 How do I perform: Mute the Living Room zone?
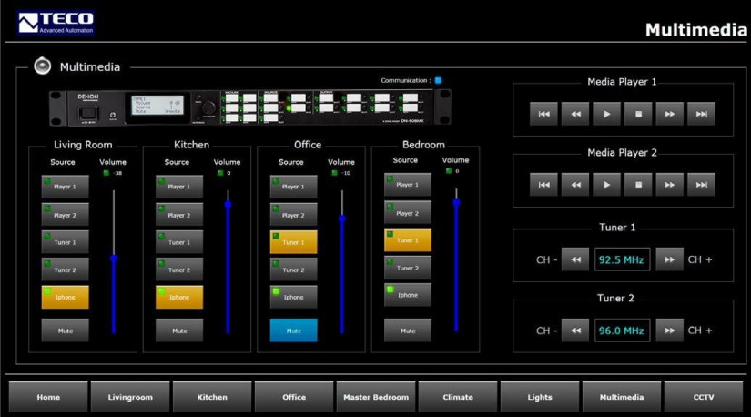(x=65, y=331)
